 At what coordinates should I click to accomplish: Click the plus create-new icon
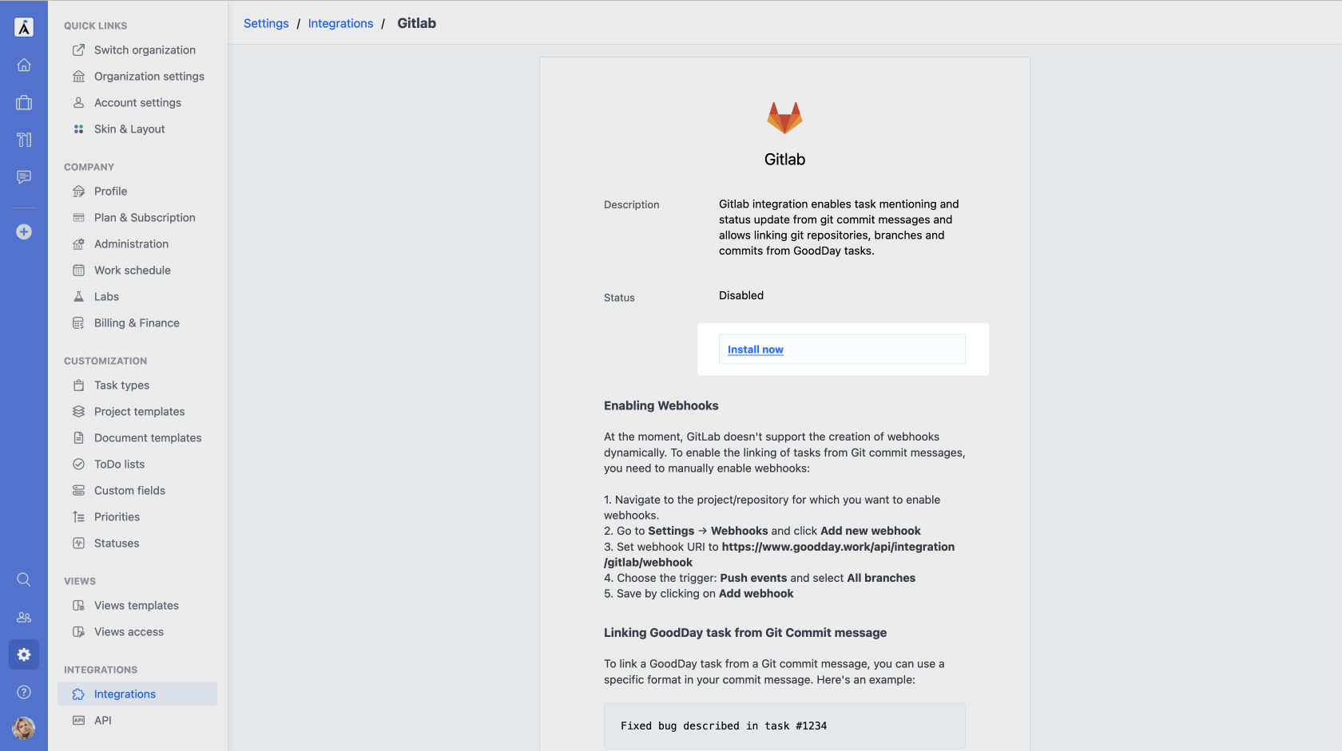click(24, 231)
